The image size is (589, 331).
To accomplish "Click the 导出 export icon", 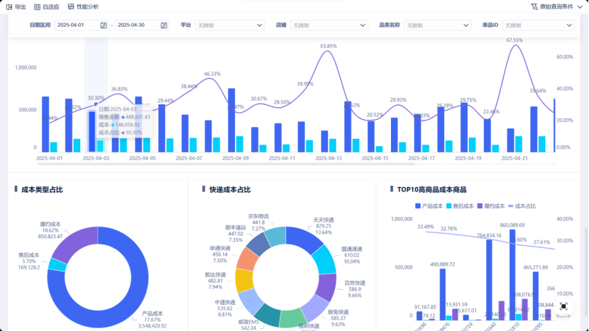I will tap(9, 7).
